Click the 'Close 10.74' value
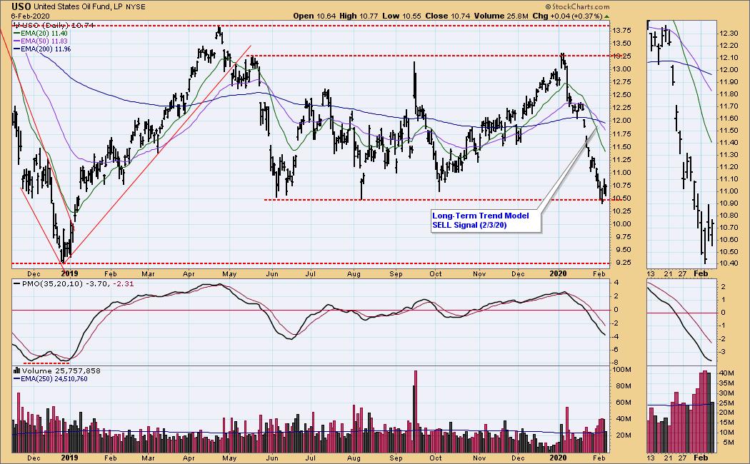The width and height of the screenshot is (750, 464). [x=448, y=16]
